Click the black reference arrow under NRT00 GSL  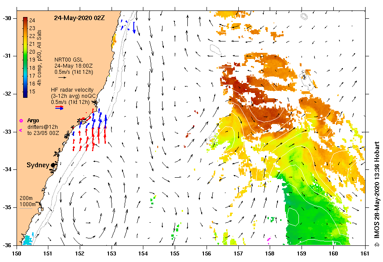pyautogui.click(x=62, y=78)
